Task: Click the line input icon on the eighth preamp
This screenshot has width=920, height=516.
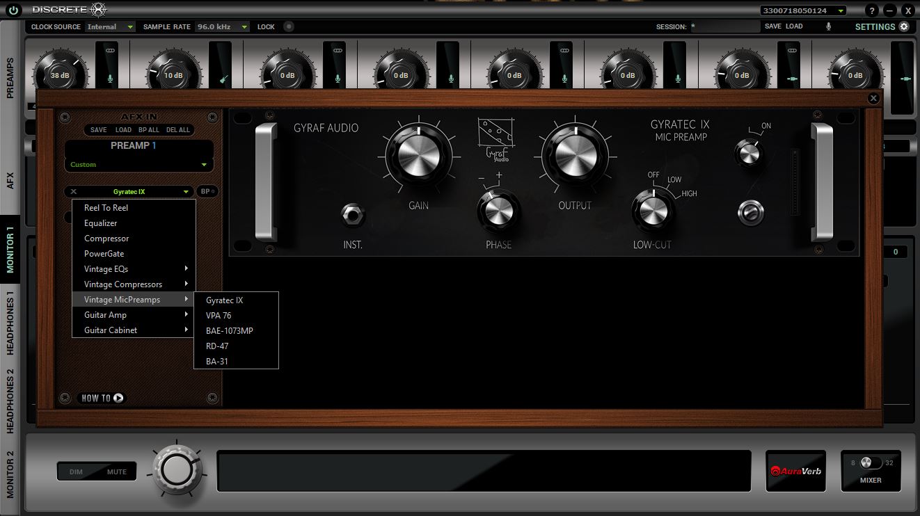Action: click(905, 79)
